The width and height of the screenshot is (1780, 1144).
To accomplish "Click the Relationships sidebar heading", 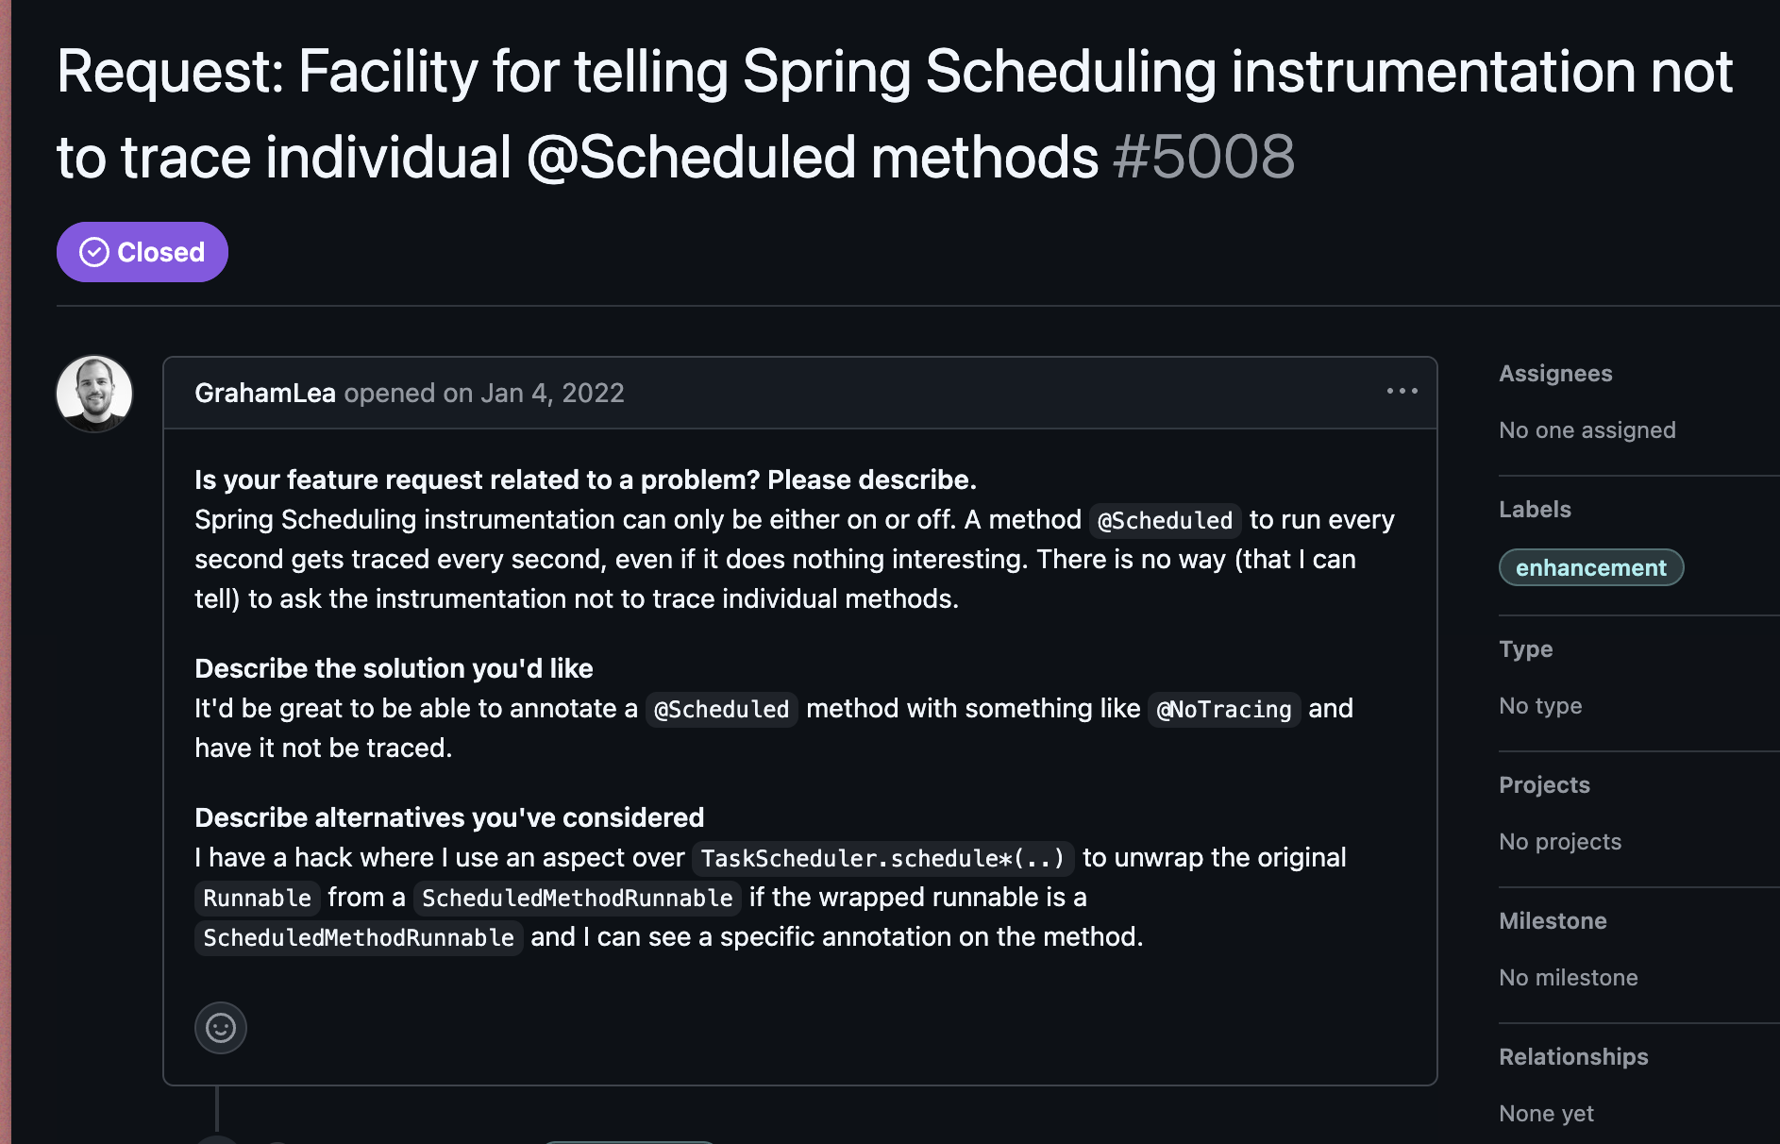I will tap(1573, 1057).
